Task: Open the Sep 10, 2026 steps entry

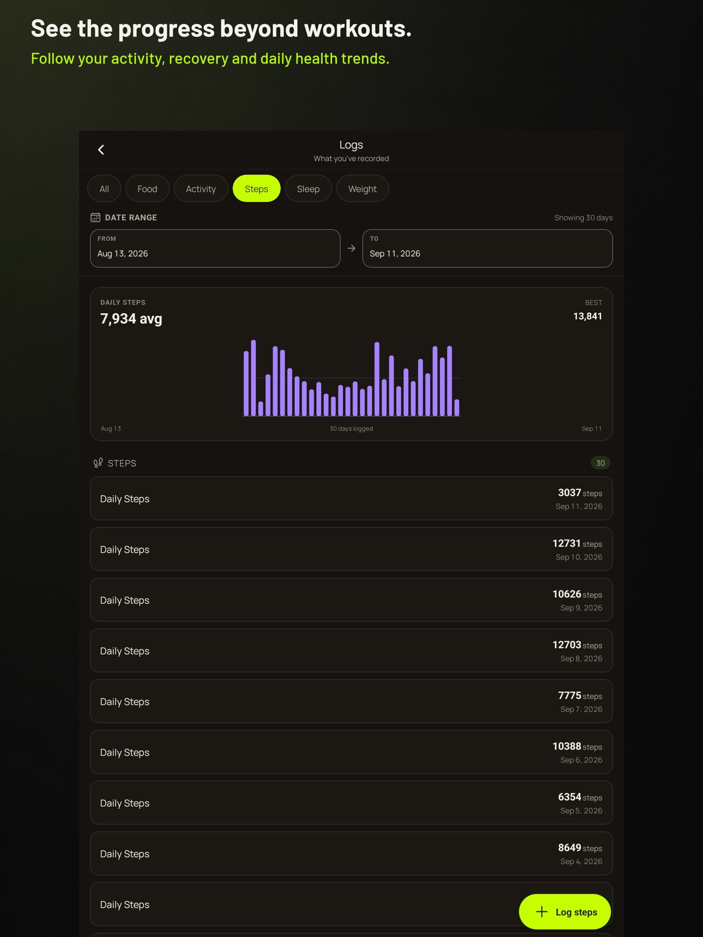Action: coord(351,549)
